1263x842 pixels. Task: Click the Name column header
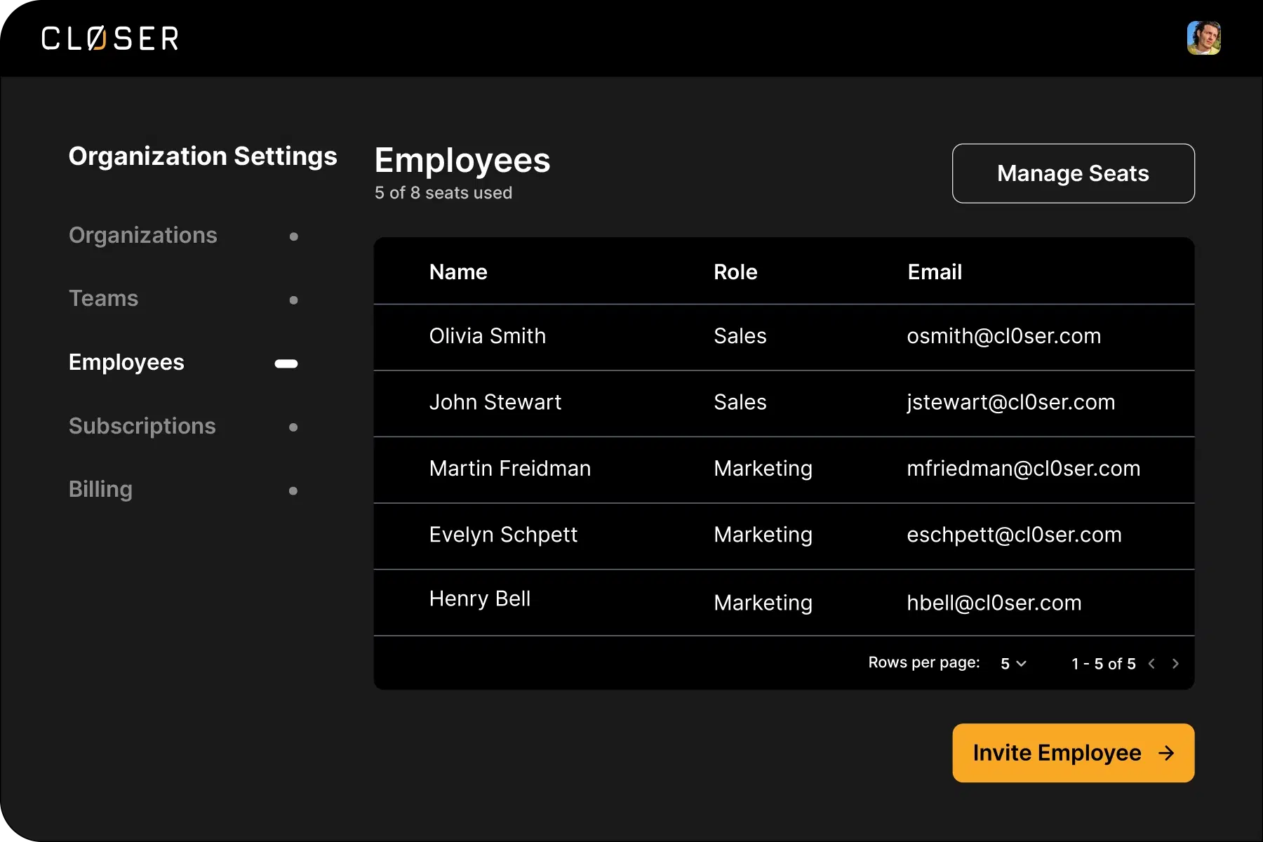coord(458,272)
